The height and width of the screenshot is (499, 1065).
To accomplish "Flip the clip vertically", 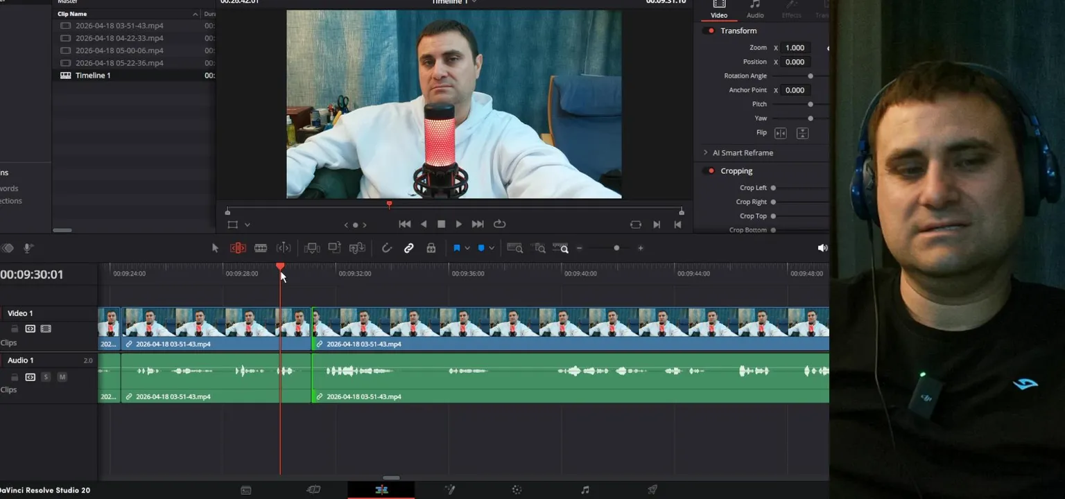I will [x=802, y=133].
